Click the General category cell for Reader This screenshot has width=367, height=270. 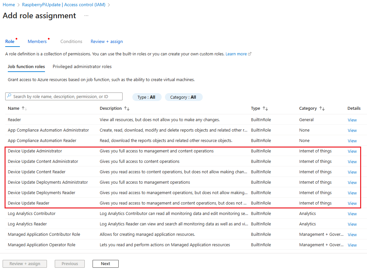pos(306,120)
